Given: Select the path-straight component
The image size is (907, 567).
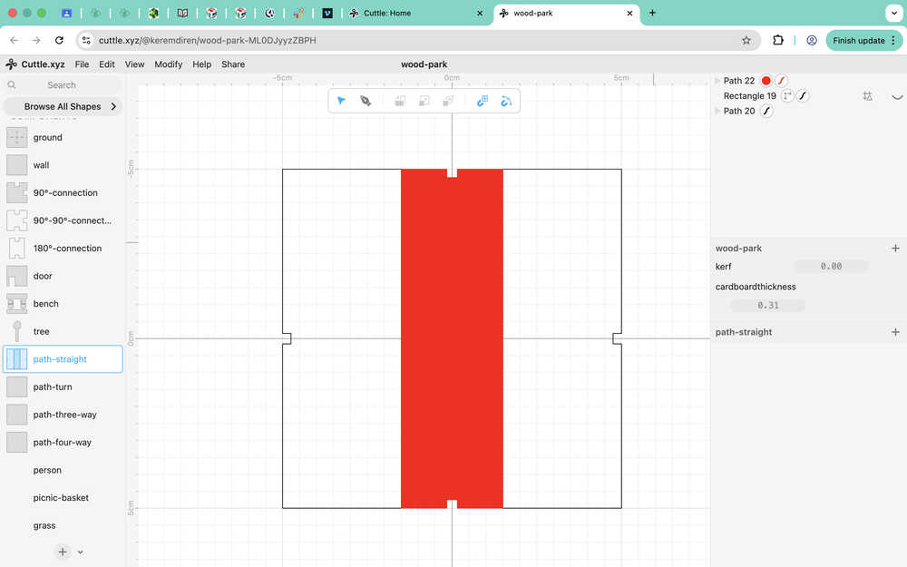Looking at the screenshot, I should point(63,359).
